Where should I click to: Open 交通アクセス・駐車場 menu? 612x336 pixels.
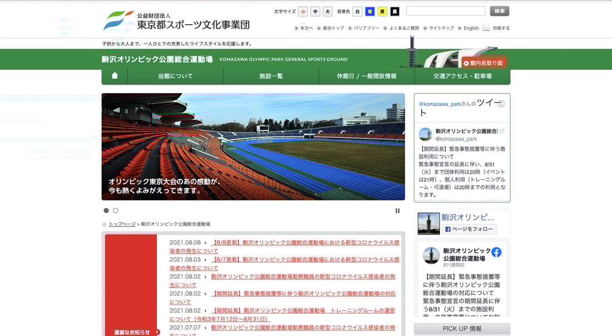point(462,76)
